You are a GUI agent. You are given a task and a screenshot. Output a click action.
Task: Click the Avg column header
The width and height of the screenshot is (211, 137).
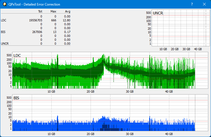(68, 11)
